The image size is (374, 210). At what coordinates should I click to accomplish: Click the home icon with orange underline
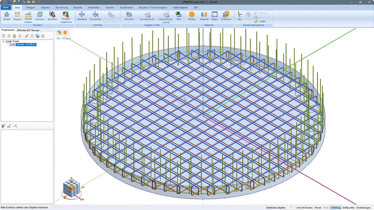(14, 36)
